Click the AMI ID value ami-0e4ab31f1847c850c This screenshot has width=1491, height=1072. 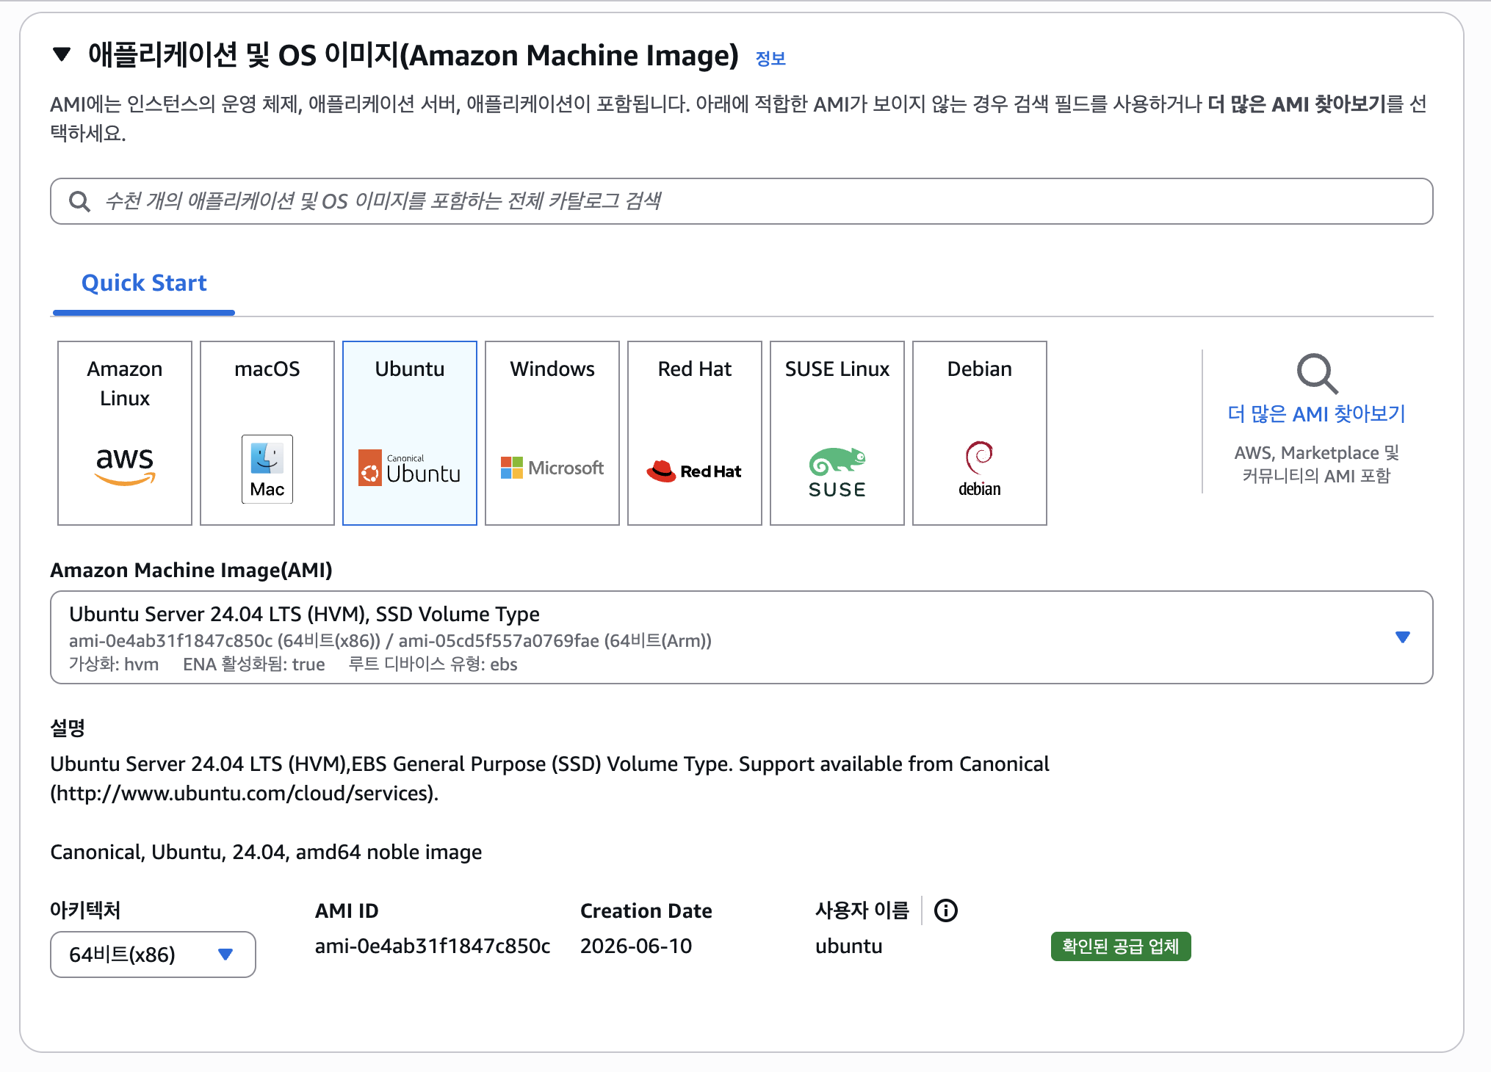coord(433,946)
